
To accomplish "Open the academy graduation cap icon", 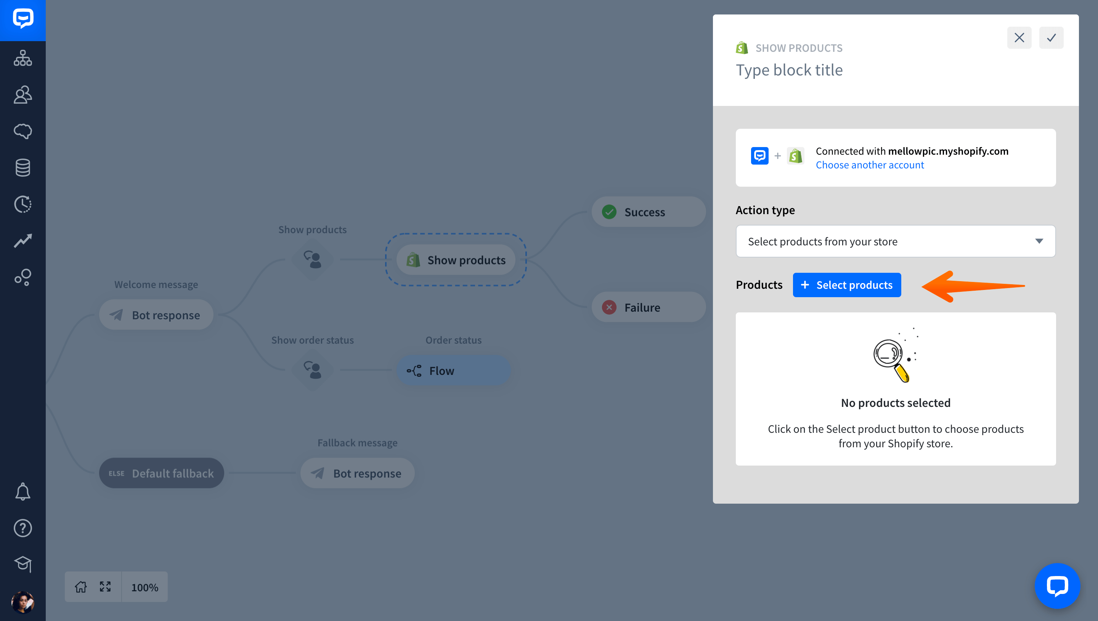I will coord(22,564).
